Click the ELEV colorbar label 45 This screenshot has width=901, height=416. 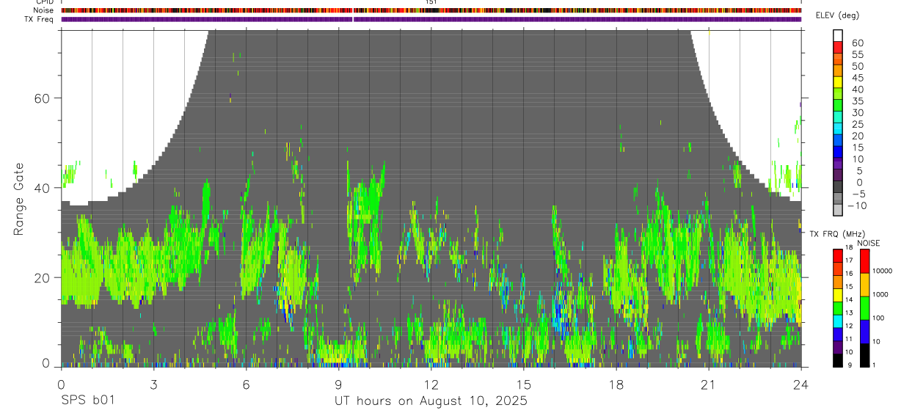858,78
